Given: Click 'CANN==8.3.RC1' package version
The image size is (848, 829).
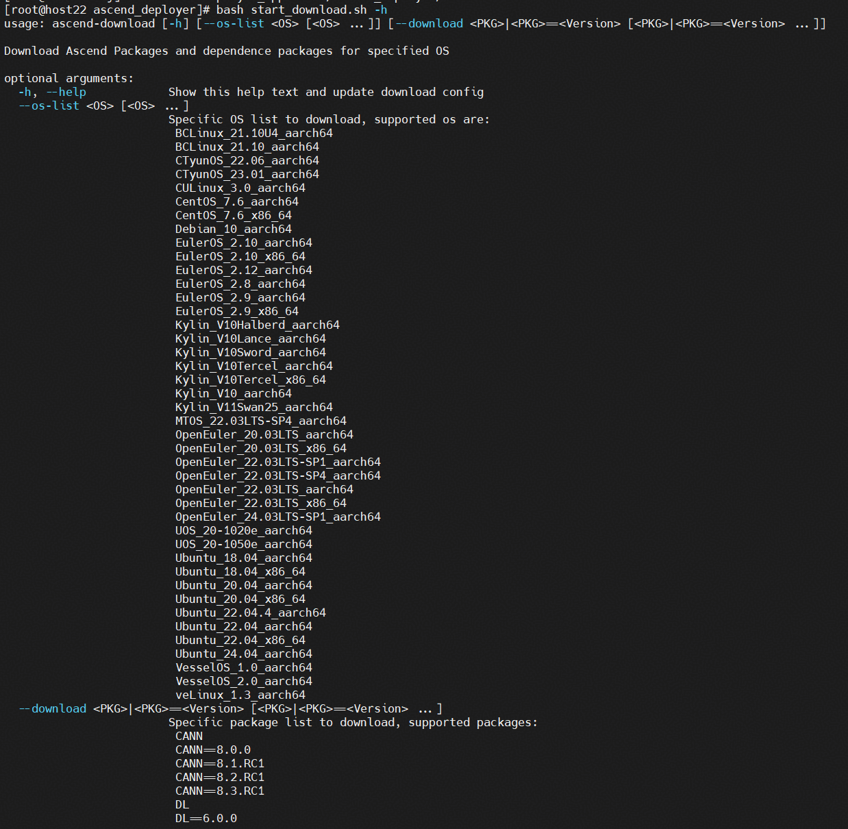Looking at the screenshot, I should coord(220,791).
